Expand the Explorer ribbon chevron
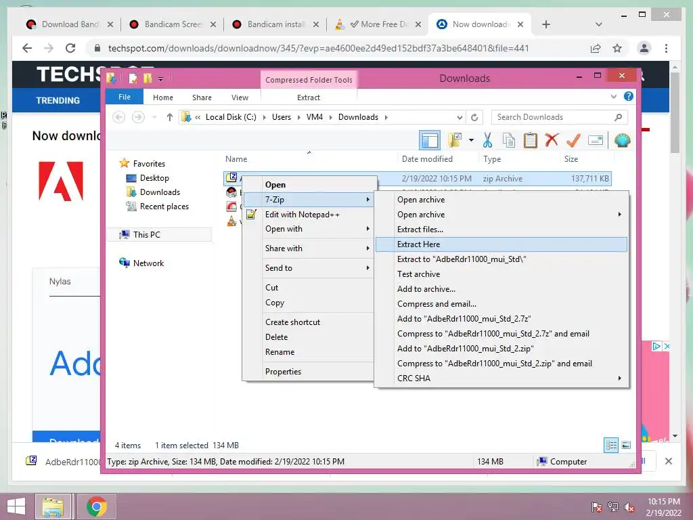This screenshot has width=693, height=520. 613,96
